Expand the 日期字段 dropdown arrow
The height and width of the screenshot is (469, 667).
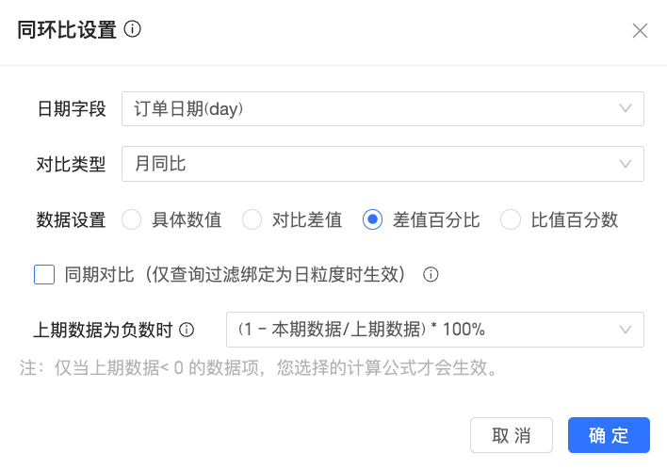625,108
